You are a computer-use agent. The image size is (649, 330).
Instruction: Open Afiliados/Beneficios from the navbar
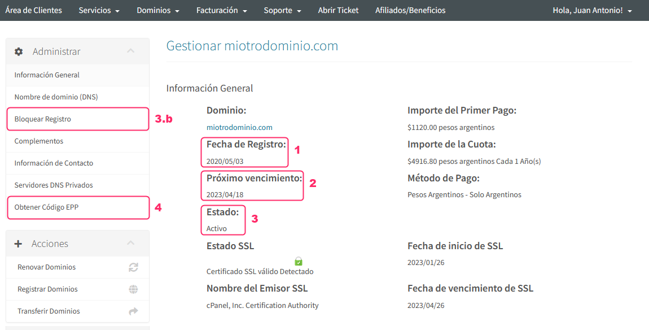click(x=410, y=10)
